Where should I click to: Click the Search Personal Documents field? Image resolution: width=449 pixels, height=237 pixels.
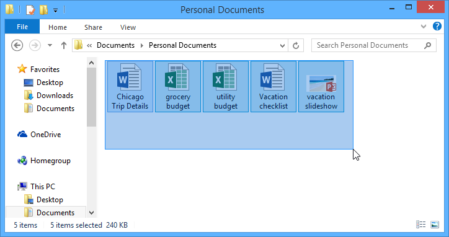point(374,45)
